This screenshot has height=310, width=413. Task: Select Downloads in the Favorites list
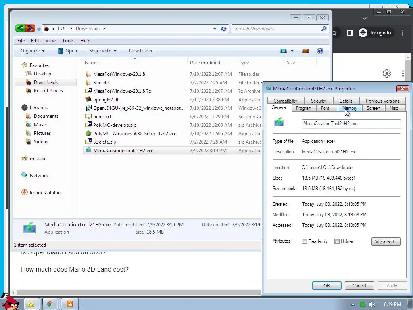point(45,82)
